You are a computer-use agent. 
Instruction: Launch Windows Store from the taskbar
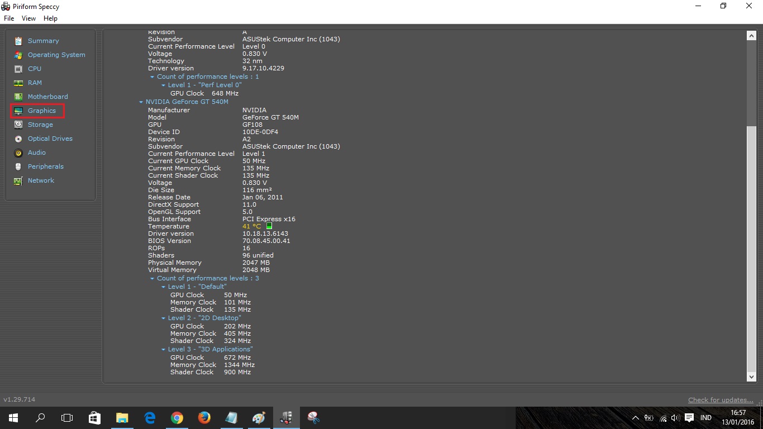(x=94, y=418)
